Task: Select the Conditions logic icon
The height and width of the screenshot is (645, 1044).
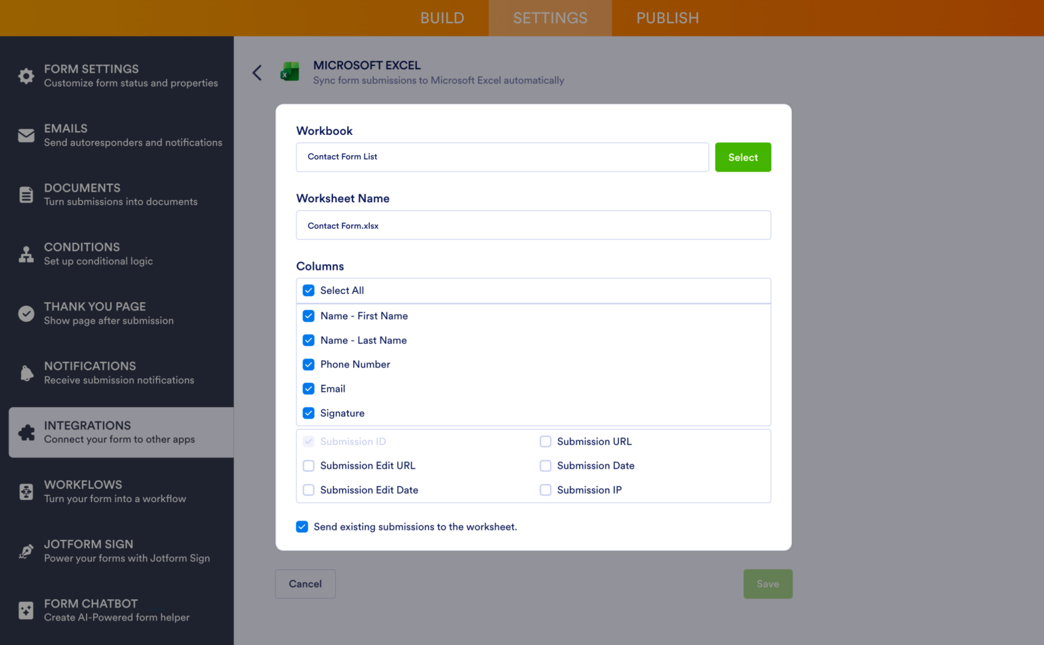Action: (x=26, y=254)
